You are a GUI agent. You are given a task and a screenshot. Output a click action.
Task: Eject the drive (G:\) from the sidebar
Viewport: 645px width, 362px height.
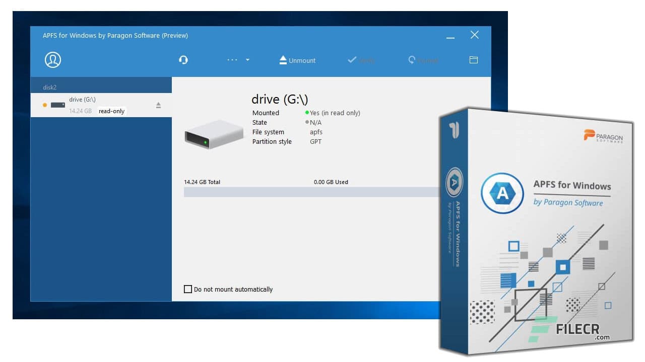click(x=158, y=105)
